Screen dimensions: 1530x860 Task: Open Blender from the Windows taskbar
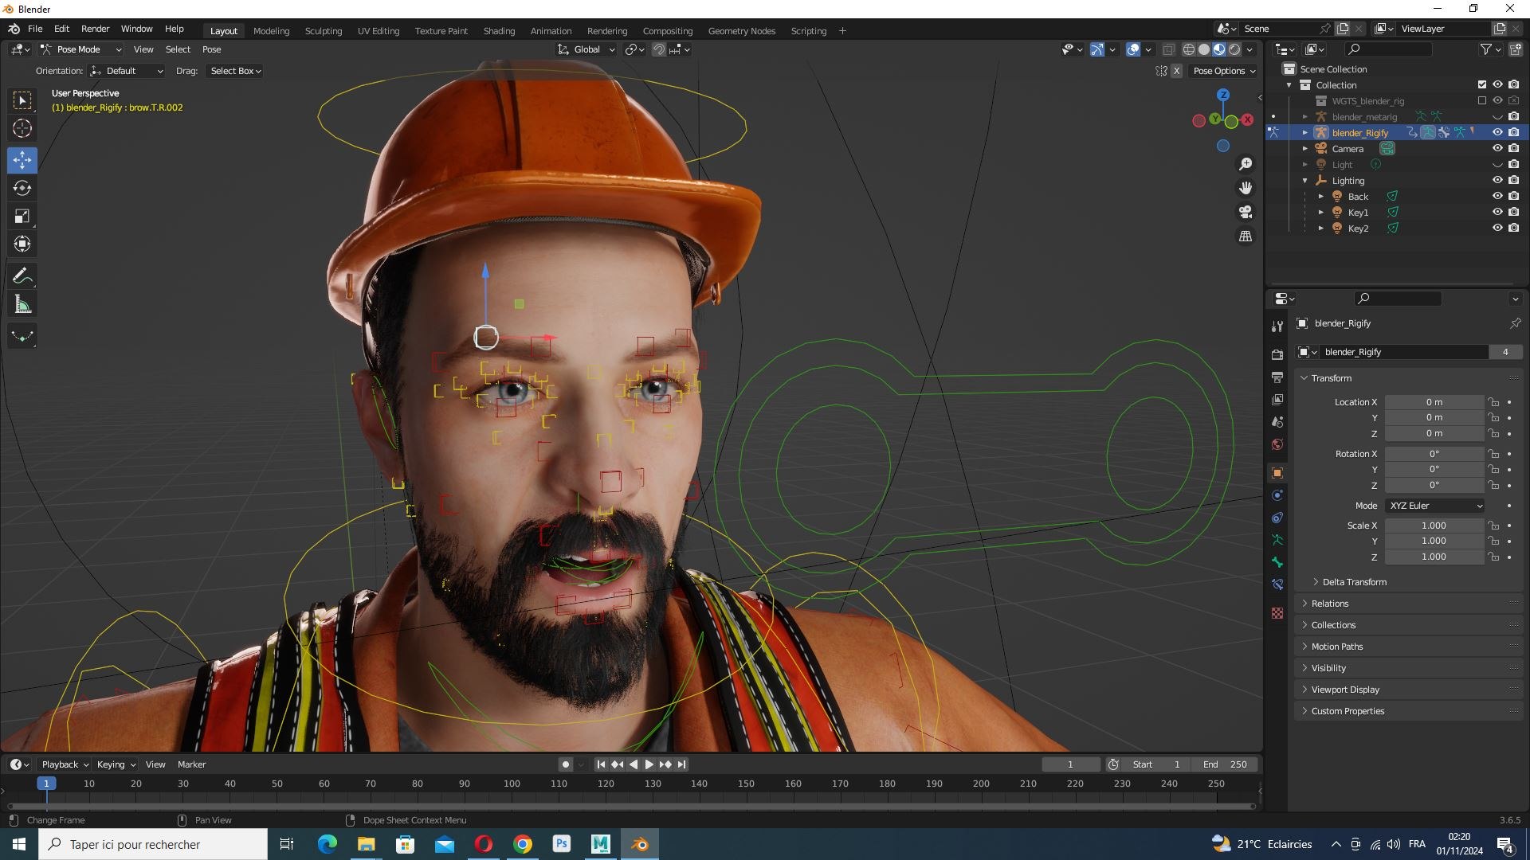[640, 844]
